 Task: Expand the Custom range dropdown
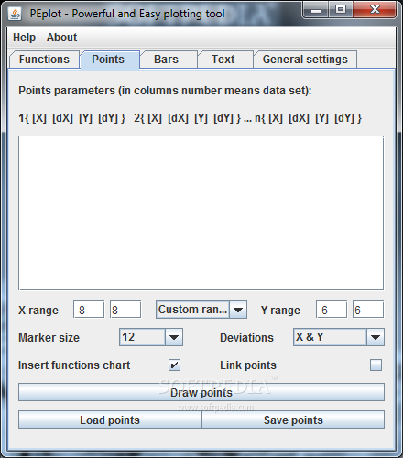201,310
